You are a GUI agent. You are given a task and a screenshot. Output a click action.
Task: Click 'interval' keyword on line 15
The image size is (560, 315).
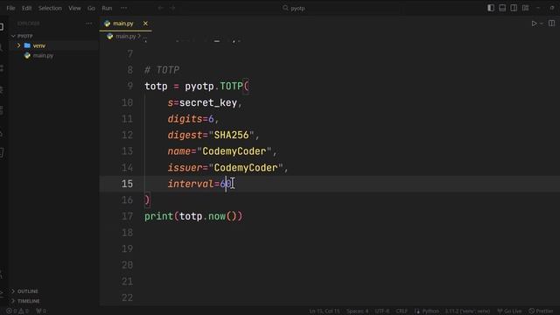coord(191,184)
